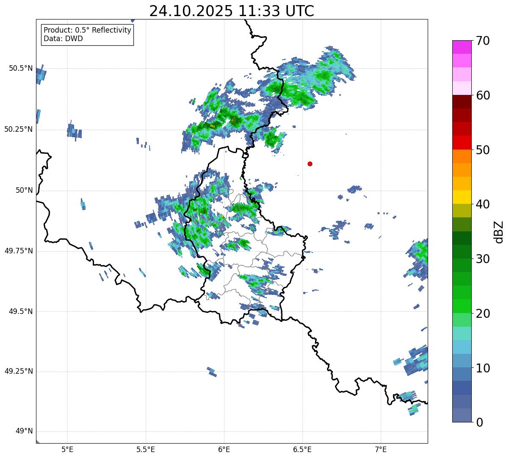
Task: Click the 6.5°E longitude label
Action: click(302, 449)
